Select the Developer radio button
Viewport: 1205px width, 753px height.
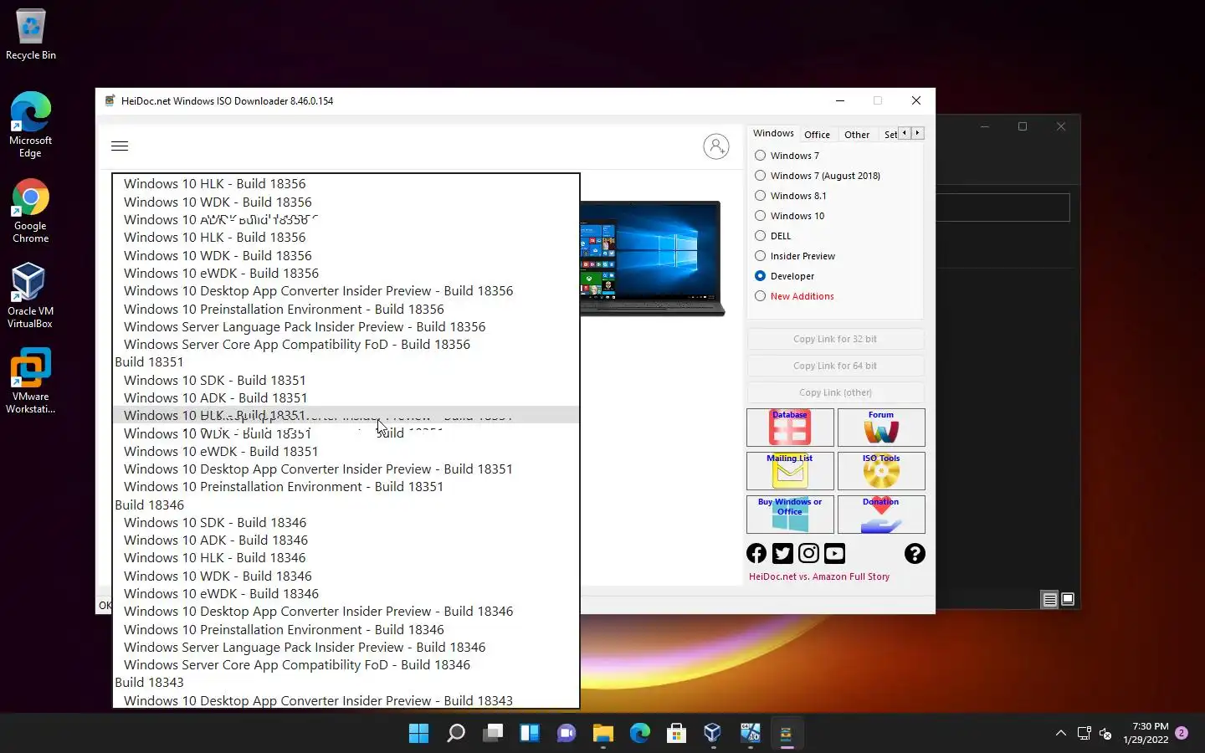(760, 276)
